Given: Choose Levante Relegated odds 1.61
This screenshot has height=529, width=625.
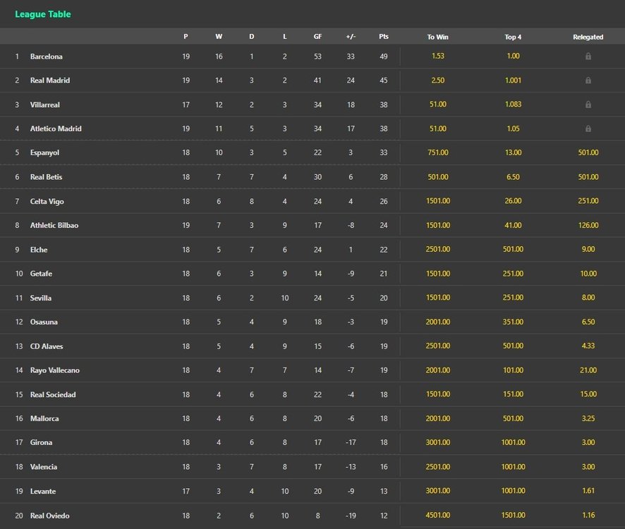Looking at the screenshot, I should tap(588, 491).
